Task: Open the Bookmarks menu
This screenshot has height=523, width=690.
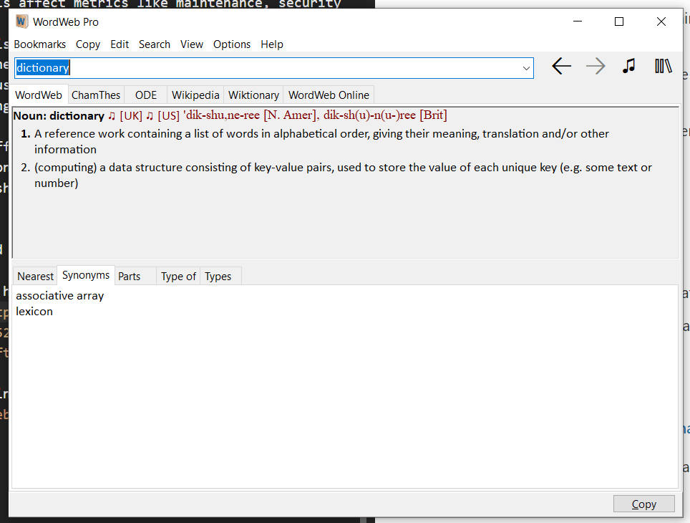Action: click(x=40, y=44)
